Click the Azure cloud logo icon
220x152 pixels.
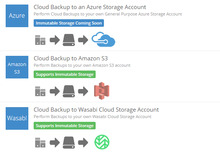tap(104, 39)
